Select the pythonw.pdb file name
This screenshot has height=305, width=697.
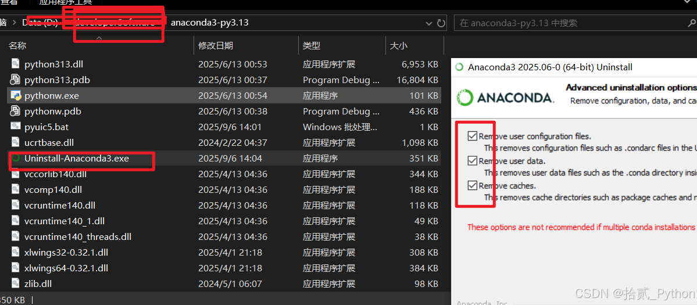pyautogui.click(x=53, y=111)
